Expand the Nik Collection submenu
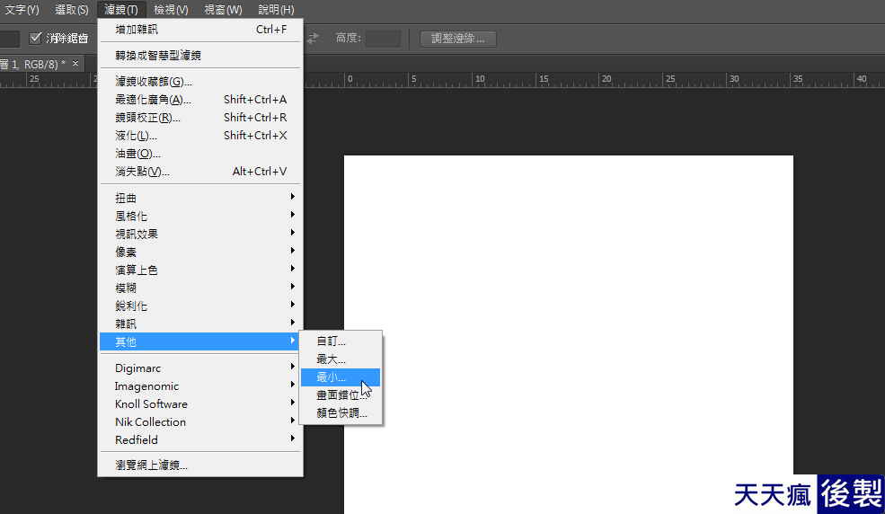The width and height of the screenshot is (885, 514). pyautogui.click(x=200, y=422)
